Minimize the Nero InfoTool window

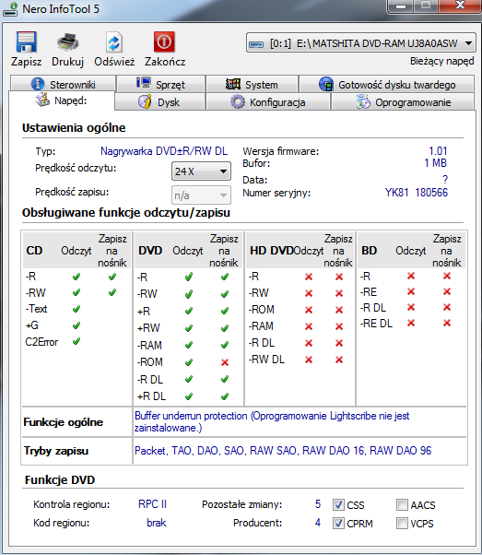401,6
